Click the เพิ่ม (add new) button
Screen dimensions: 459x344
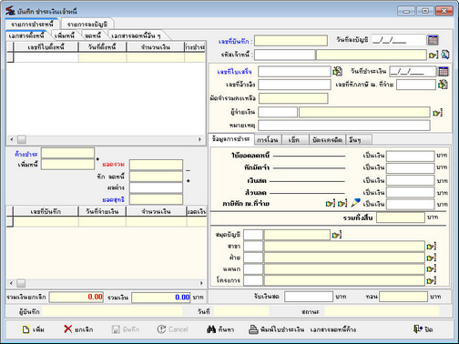point(33,329)
